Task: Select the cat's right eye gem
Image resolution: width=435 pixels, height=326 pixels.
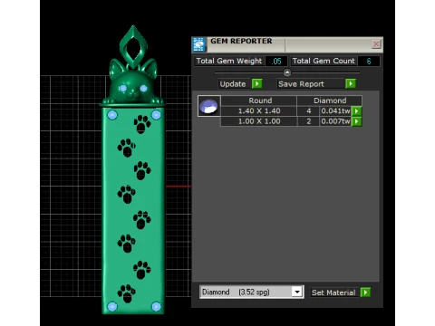Action: coord(143,89)
